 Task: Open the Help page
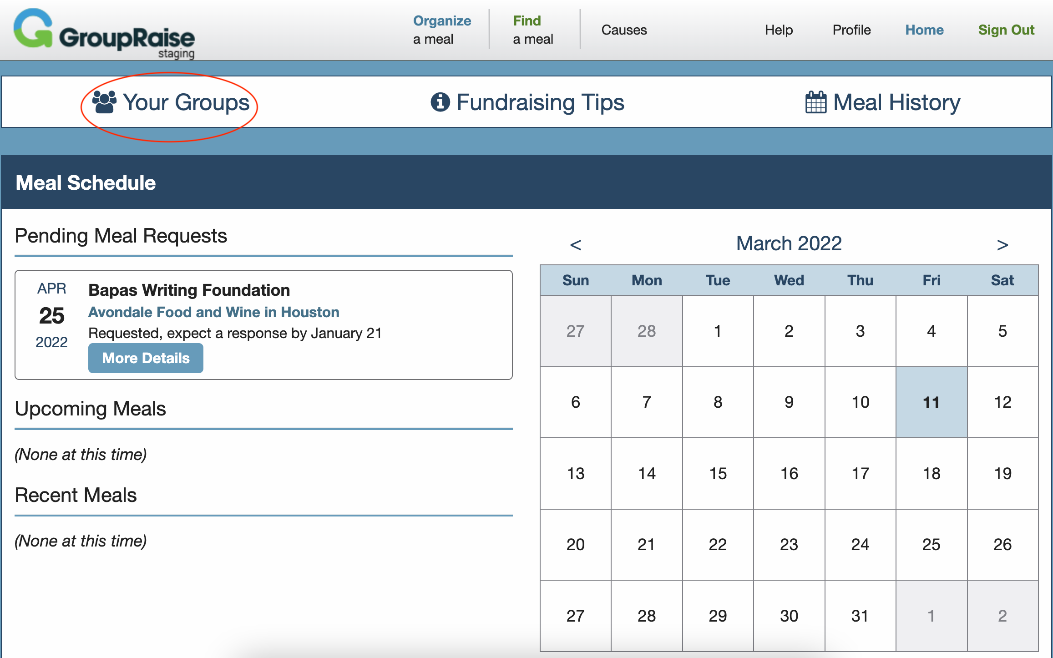779,30
